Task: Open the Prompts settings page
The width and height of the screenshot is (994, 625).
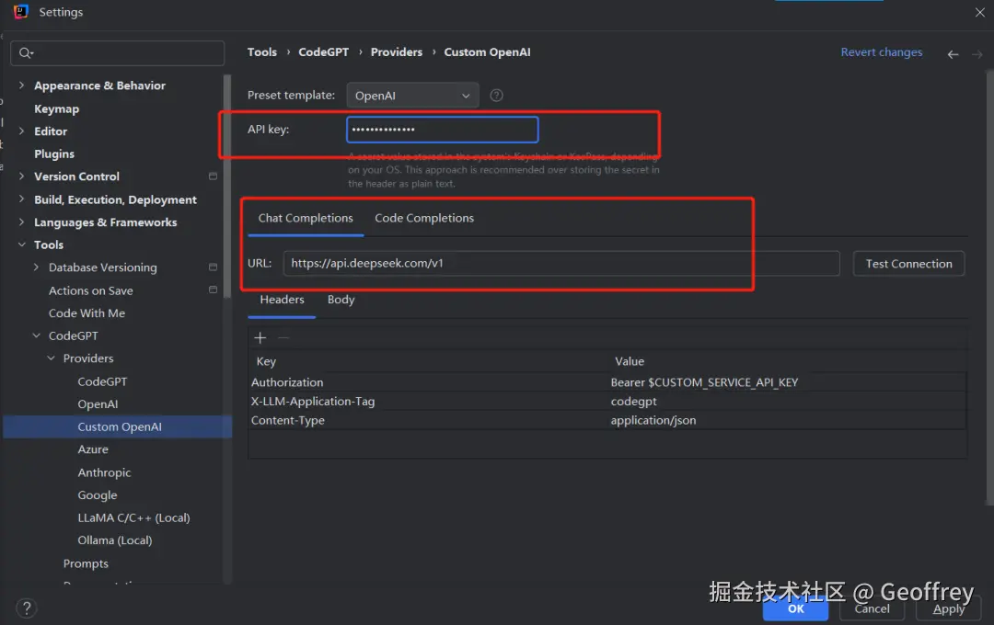Action: [x=86, y=563]
